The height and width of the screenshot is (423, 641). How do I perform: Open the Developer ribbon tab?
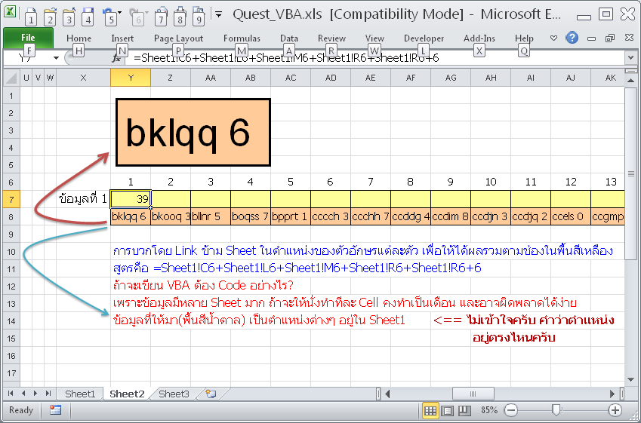424,38
